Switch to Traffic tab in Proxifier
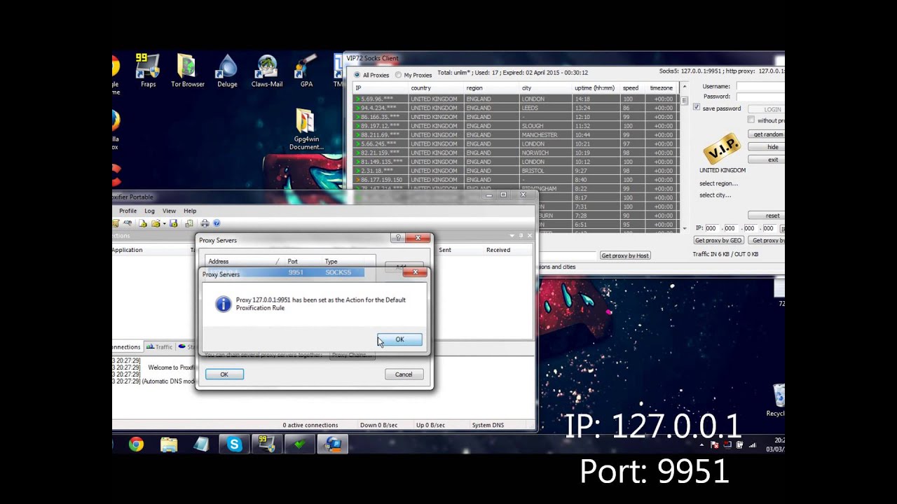Image resolution: width=897 pixels, height=504 pixels. click(x=160, y=346)
